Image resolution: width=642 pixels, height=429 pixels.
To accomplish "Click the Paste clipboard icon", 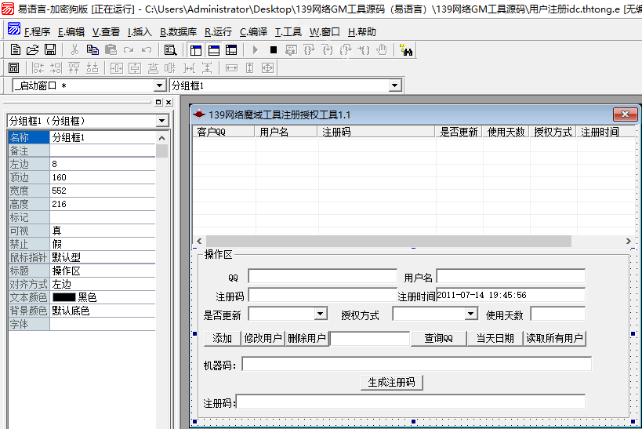I will pyautogui.click(x=111, y=50).
